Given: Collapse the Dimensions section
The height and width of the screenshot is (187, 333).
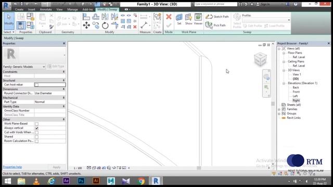Looking at the screenshot, I should pos(63,89).
